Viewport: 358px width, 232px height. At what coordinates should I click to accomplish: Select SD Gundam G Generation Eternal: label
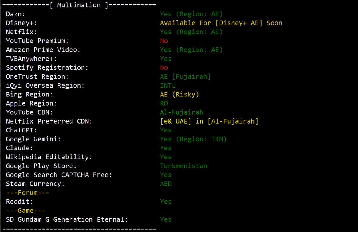click(67, 219)
